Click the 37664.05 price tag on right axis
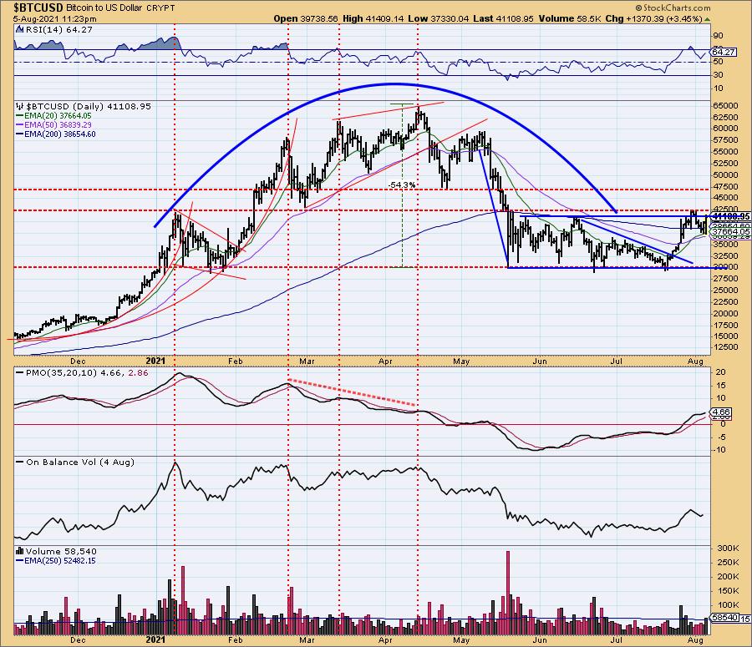 click(731, 231)
